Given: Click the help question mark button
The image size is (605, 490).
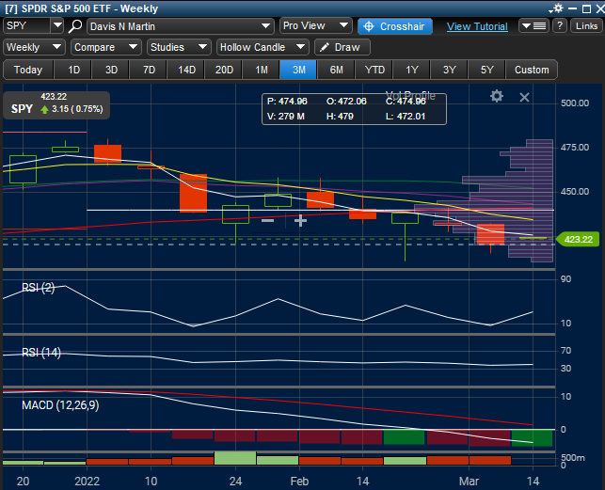Looking at the screenshot, I should coord(560,25).
